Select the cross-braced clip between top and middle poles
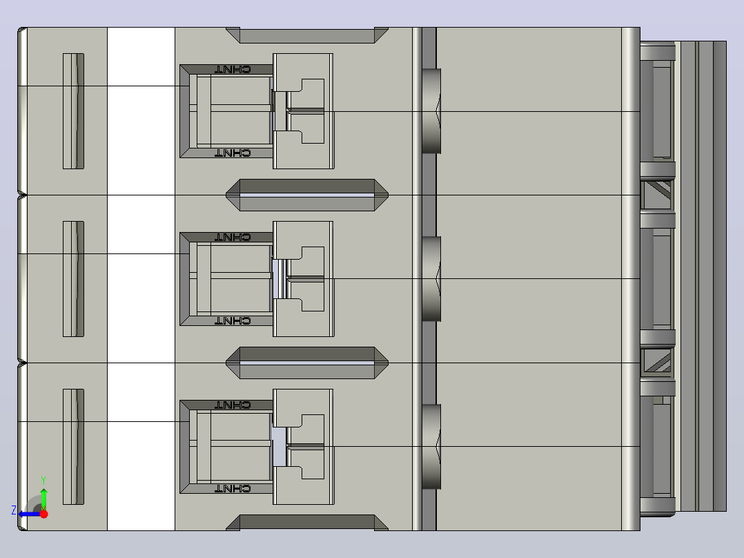 pos(656,195)
